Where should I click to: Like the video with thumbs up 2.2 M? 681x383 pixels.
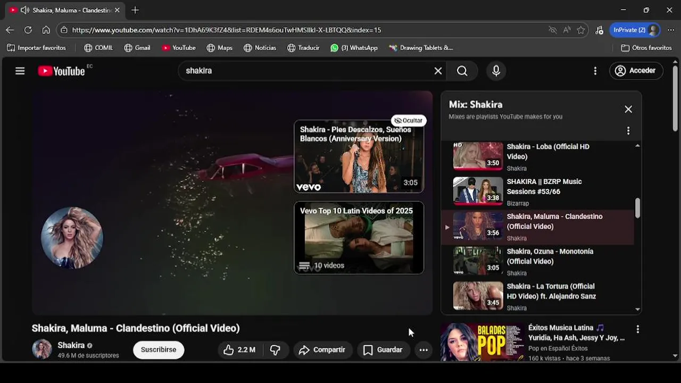point(239,349)
